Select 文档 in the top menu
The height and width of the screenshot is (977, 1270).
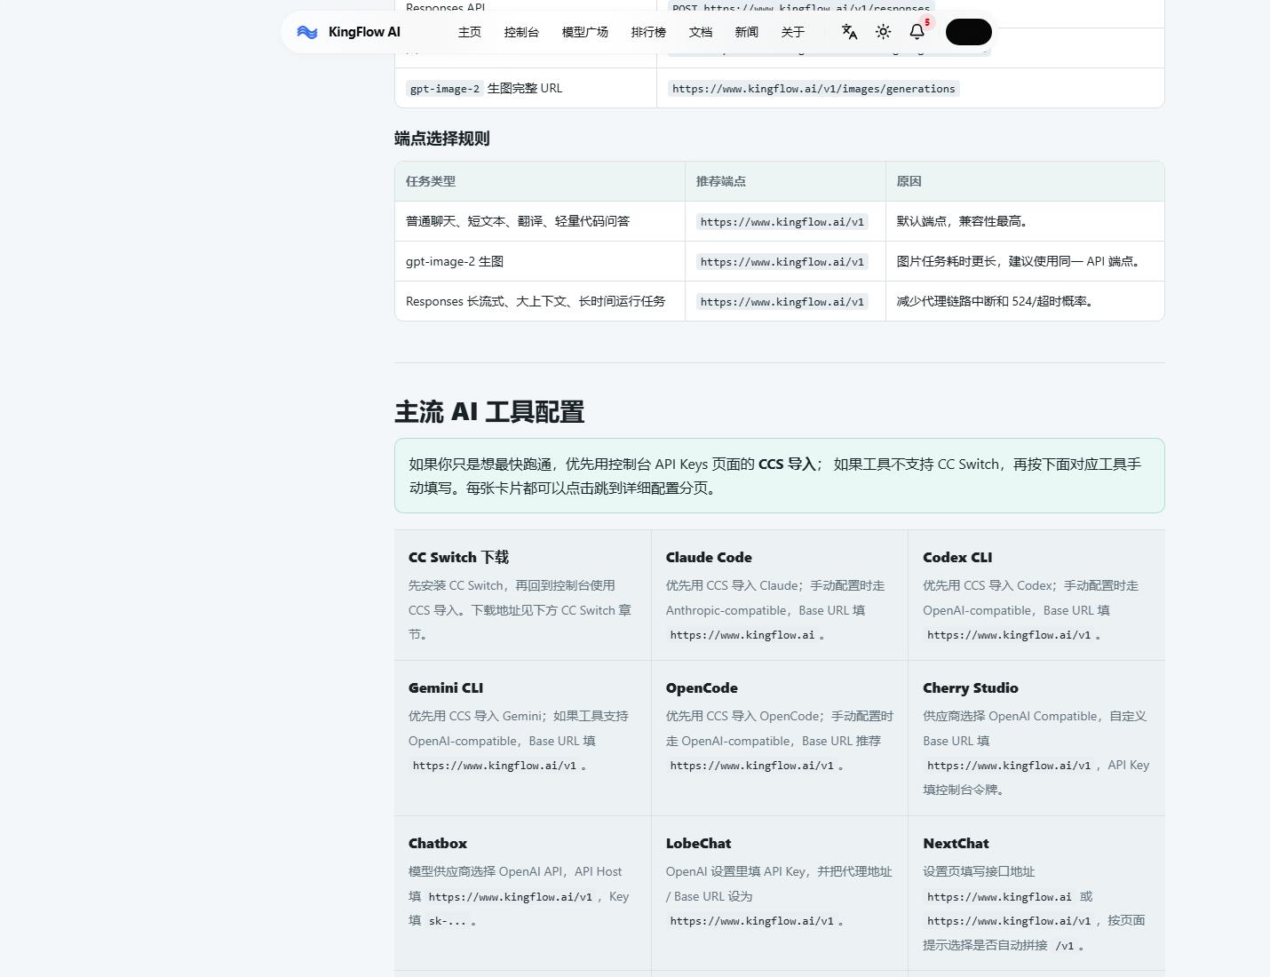point(701,32)
